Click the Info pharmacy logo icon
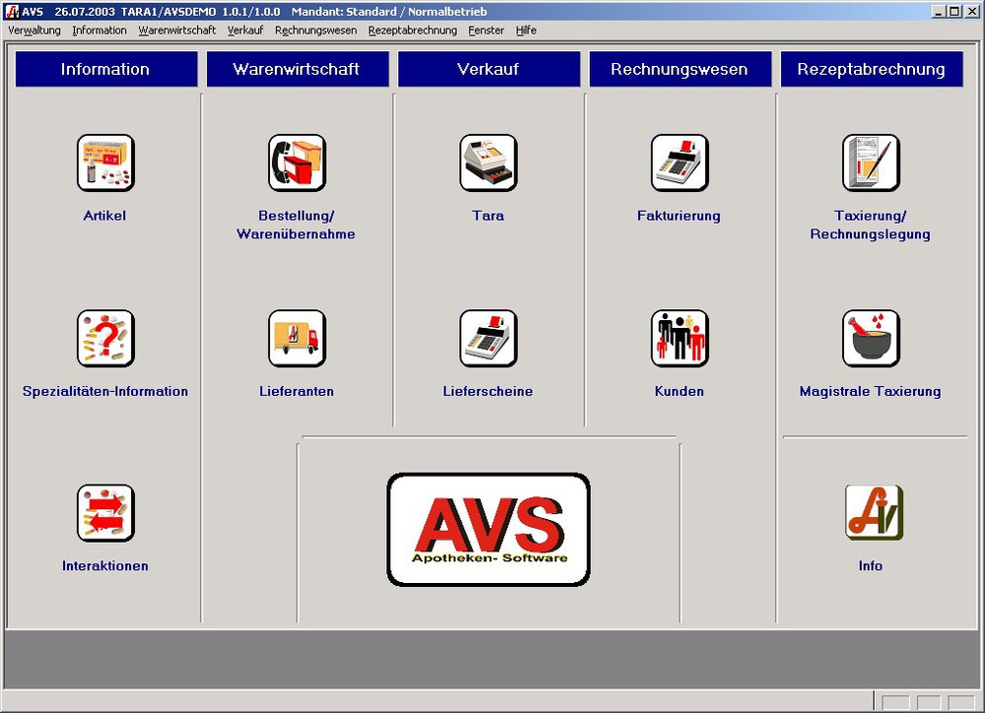 (871, 513)
